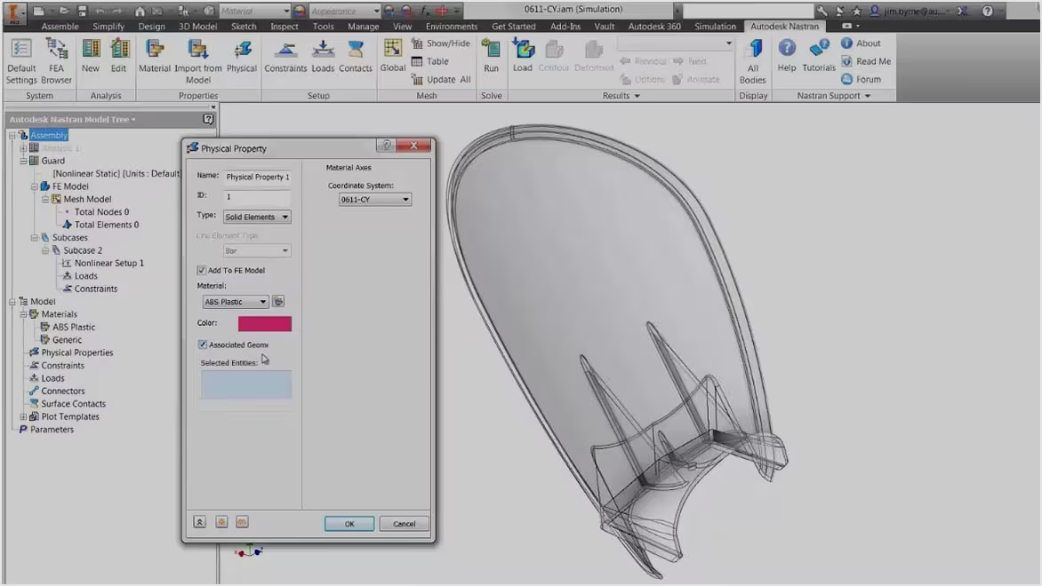Screen dimensions: 1042x586
Task: Click the Selected Entities box
Action: [x=246, y=385]
